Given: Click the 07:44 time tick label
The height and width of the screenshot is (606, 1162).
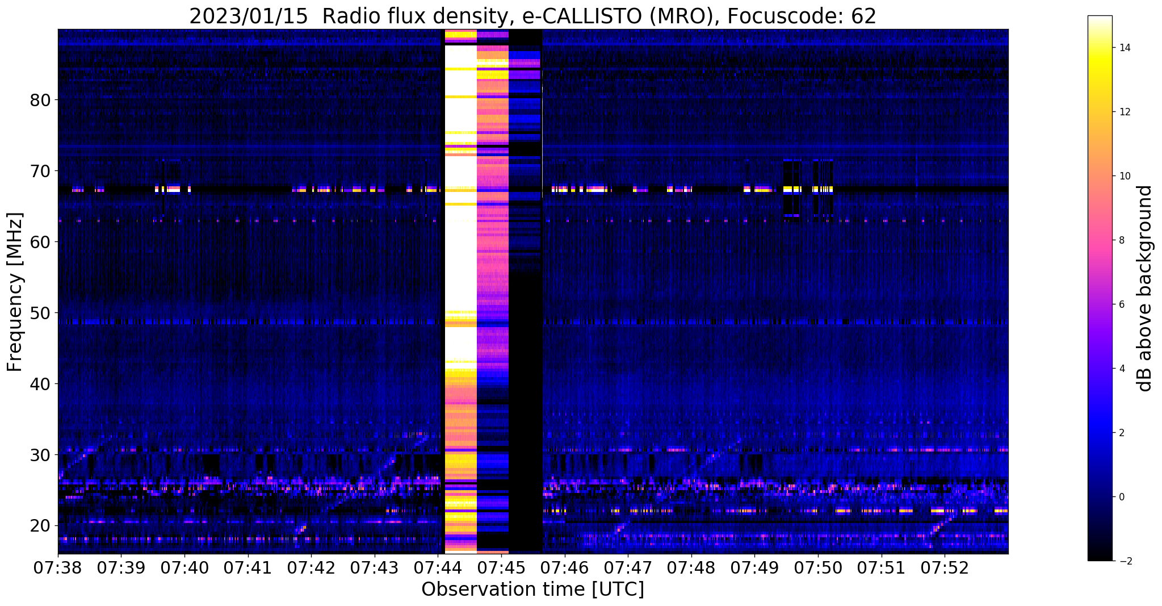Looking at the screenshot, I should tap(438, 567).
